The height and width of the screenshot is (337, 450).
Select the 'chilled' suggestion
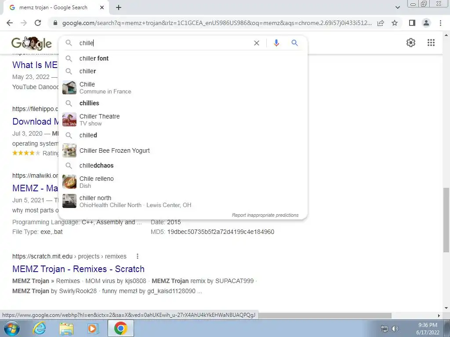pos(183,135)
